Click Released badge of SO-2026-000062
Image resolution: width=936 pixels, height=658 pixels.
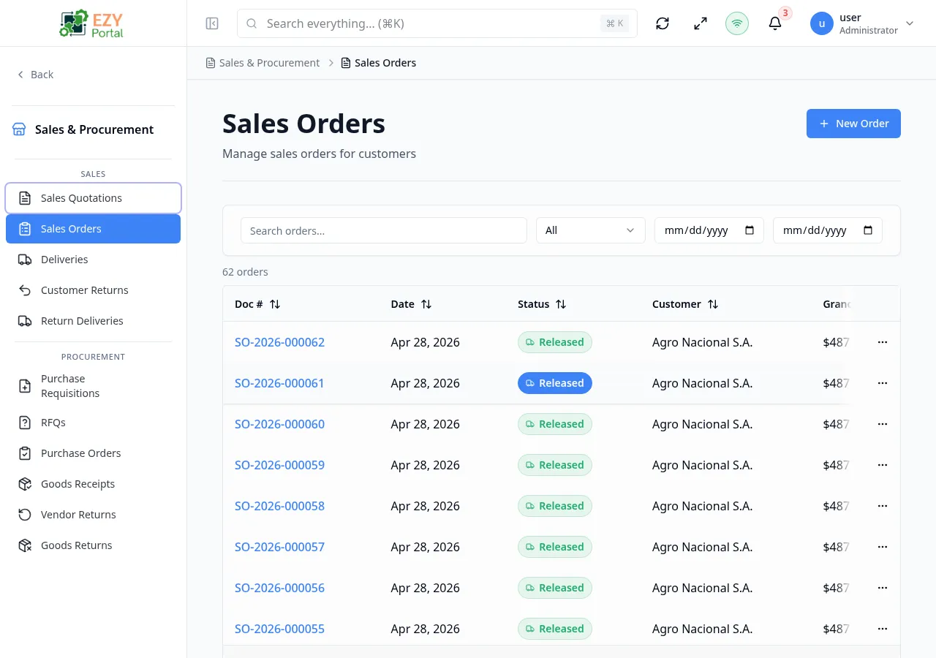point(555,342)
